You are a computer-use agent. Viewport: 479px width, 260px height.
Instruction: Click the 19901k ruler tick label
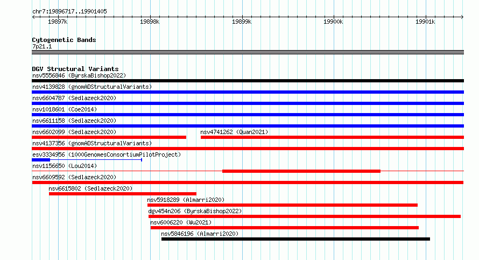pyautogui.click(x=425, y=22)
